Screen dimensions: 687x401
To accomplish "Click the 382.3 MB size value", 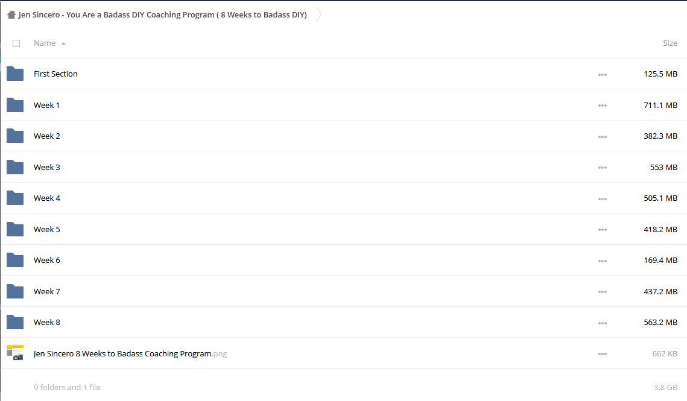I will (x=660, y=136).
